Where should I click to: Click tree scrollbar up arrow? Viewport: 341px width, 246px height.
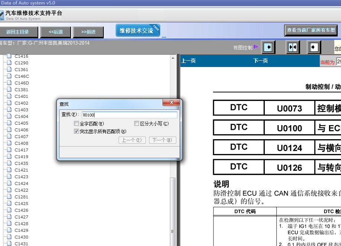pos(173,58)
